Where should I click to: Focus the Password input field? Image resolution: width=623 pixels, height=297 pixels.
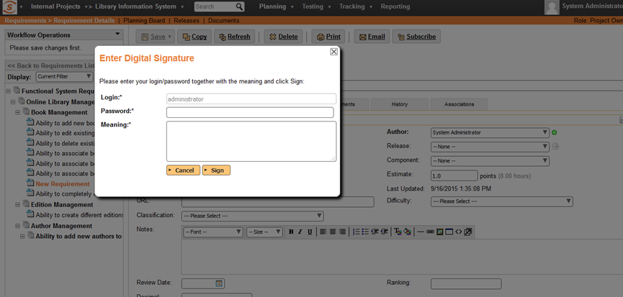pos(250,112)
